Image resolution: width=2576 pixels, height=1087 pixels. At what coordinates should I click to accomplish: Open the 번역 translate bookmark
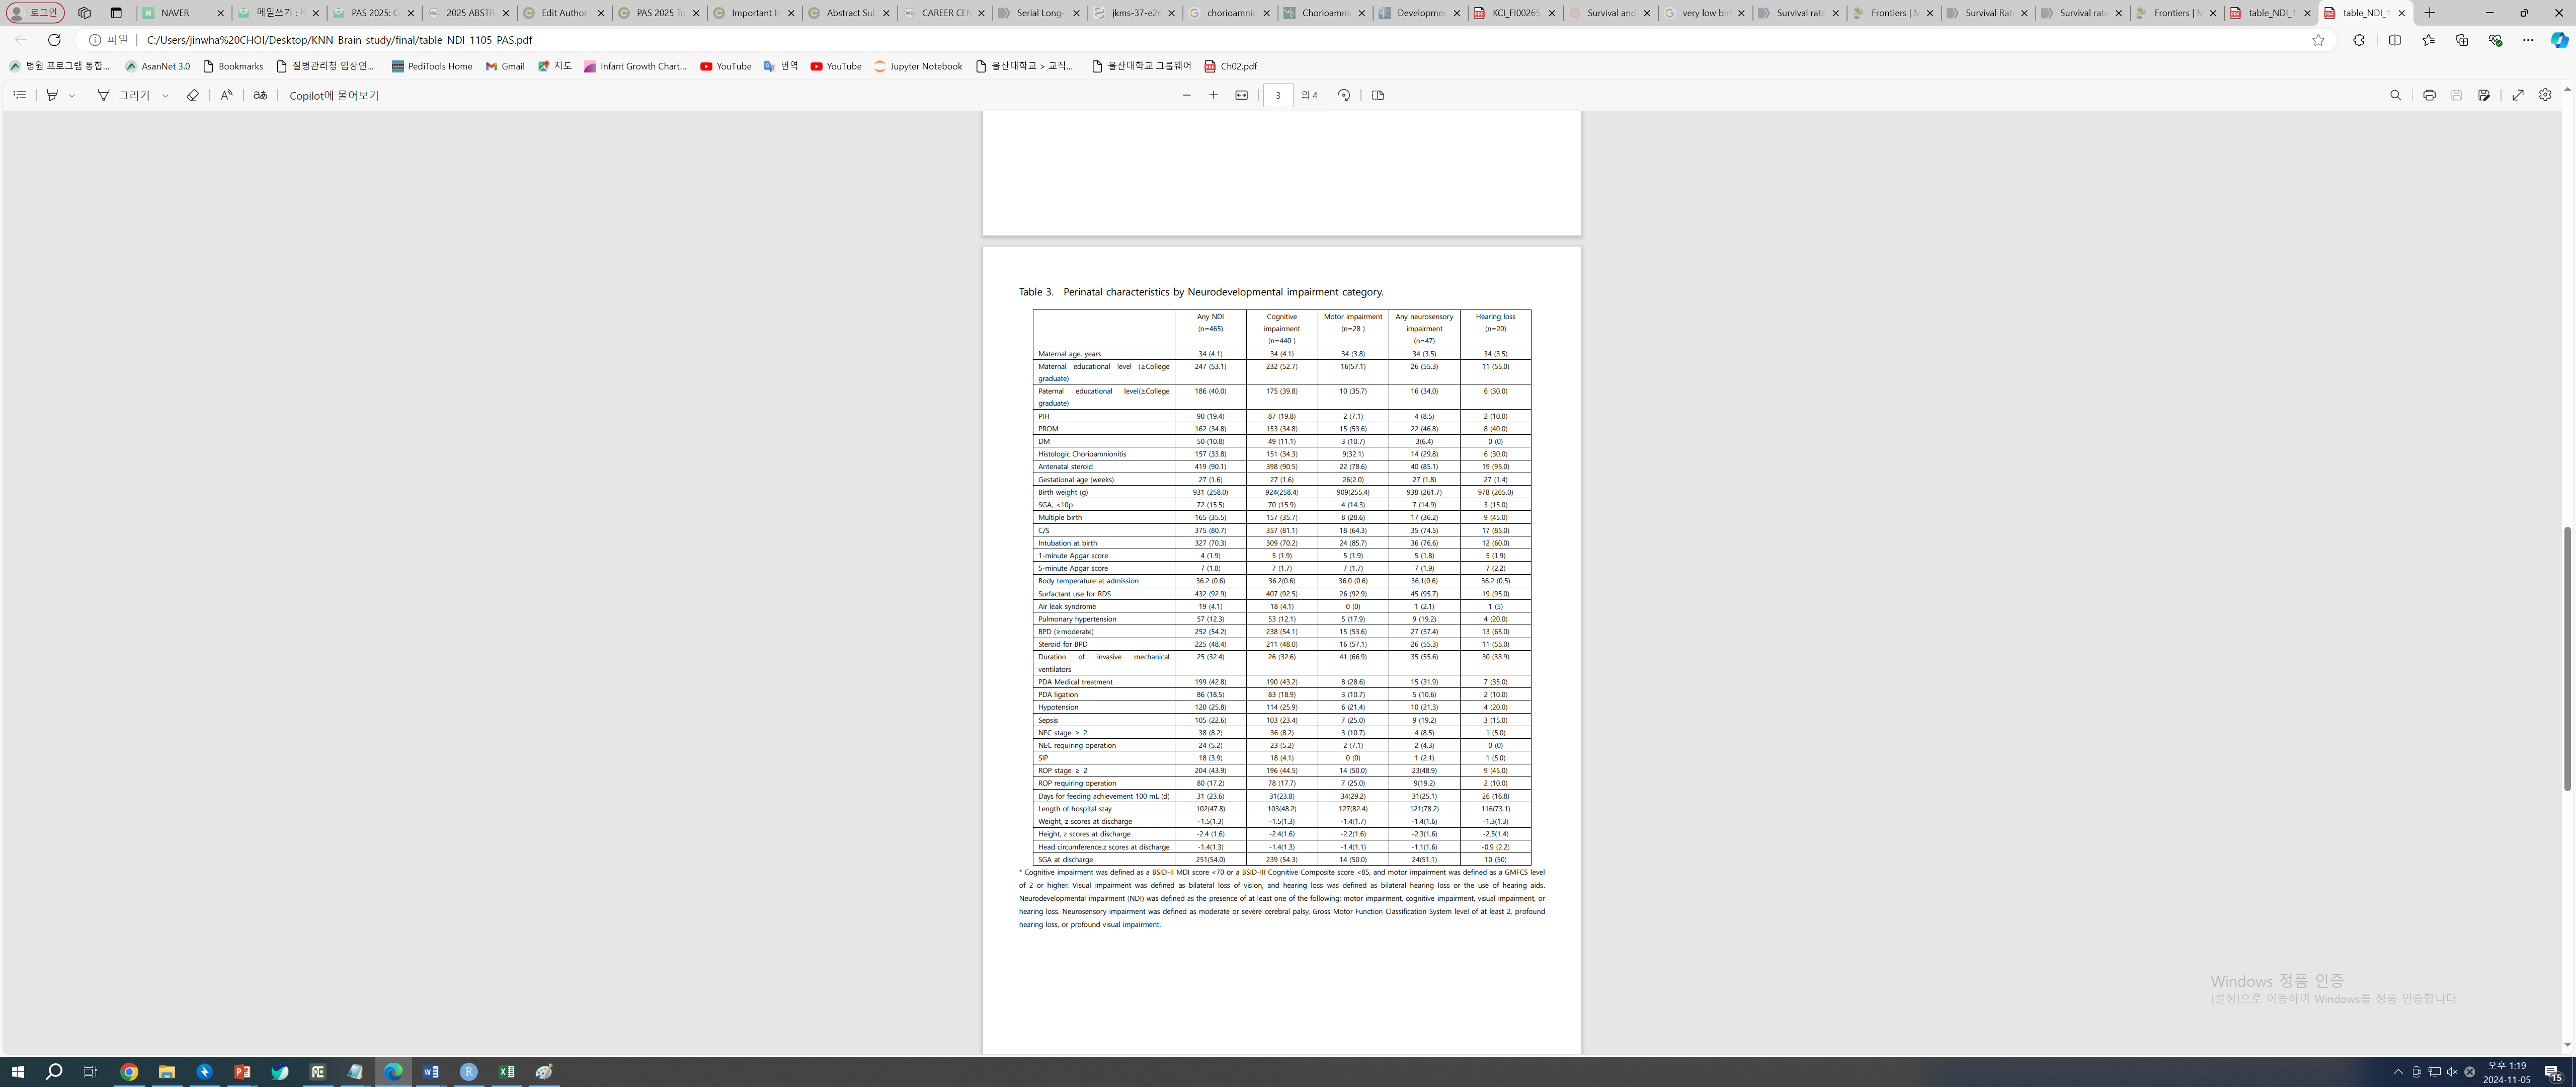click(x=781, y=66)
